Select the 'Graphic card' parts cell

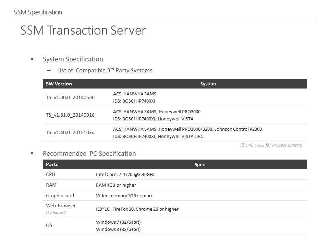60,196
